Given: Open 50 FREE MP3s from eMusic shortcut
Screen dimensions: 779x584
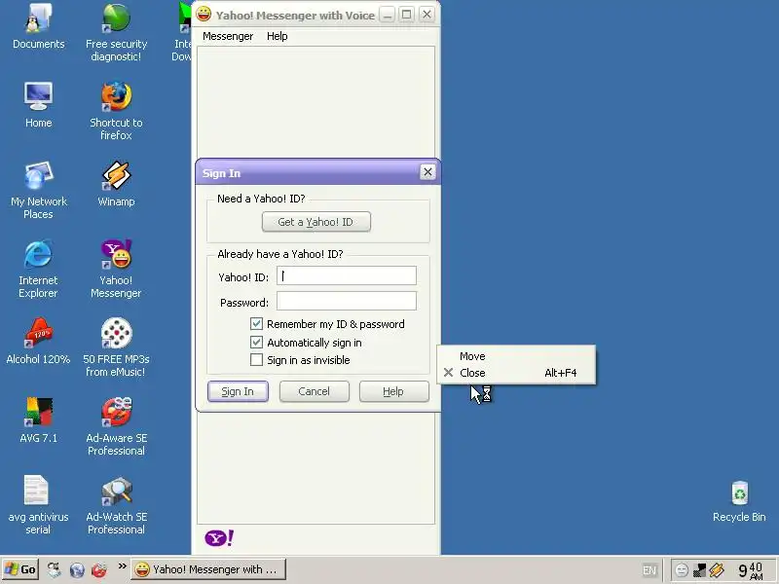Looking at the screenshot, I should pos(116,347).
